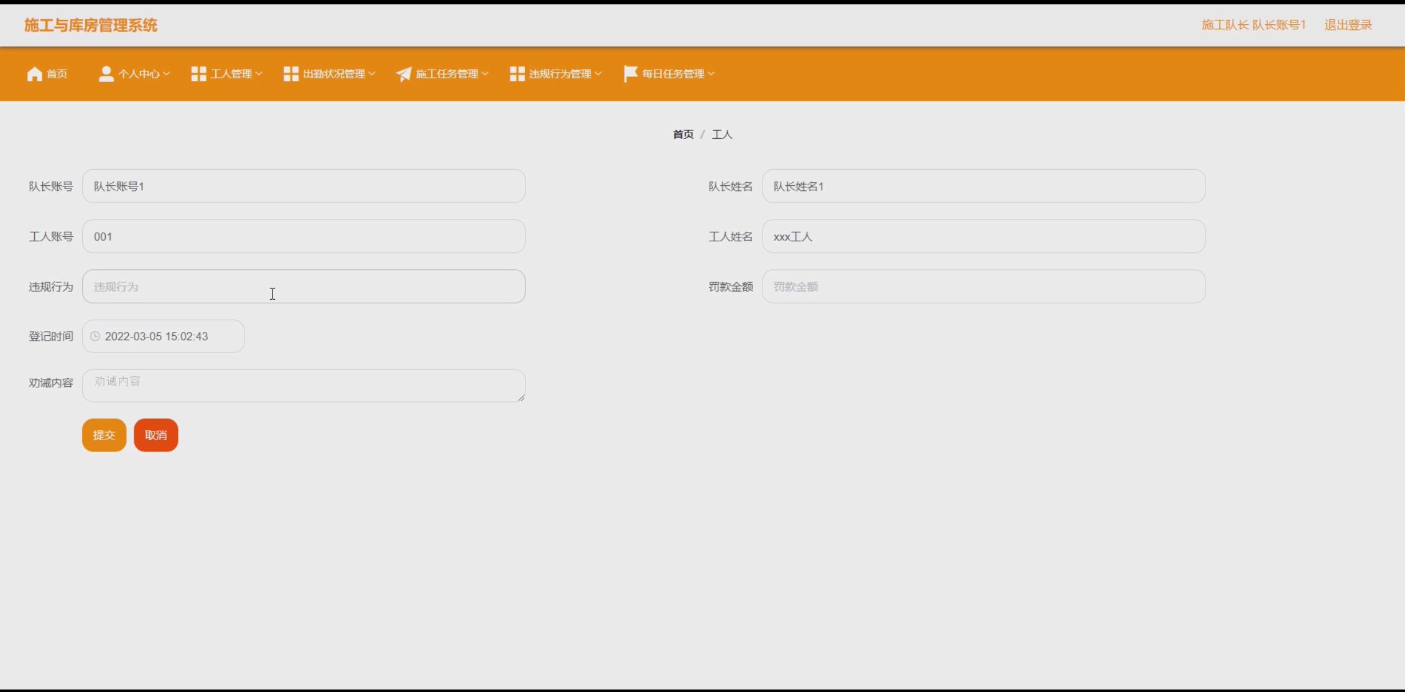Click the home icon in navbar

pos(35,74)
